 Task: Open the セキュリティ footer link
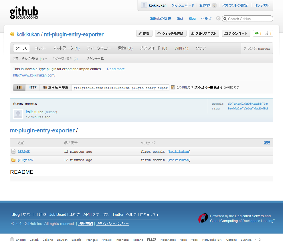click(x=149, y=214)
